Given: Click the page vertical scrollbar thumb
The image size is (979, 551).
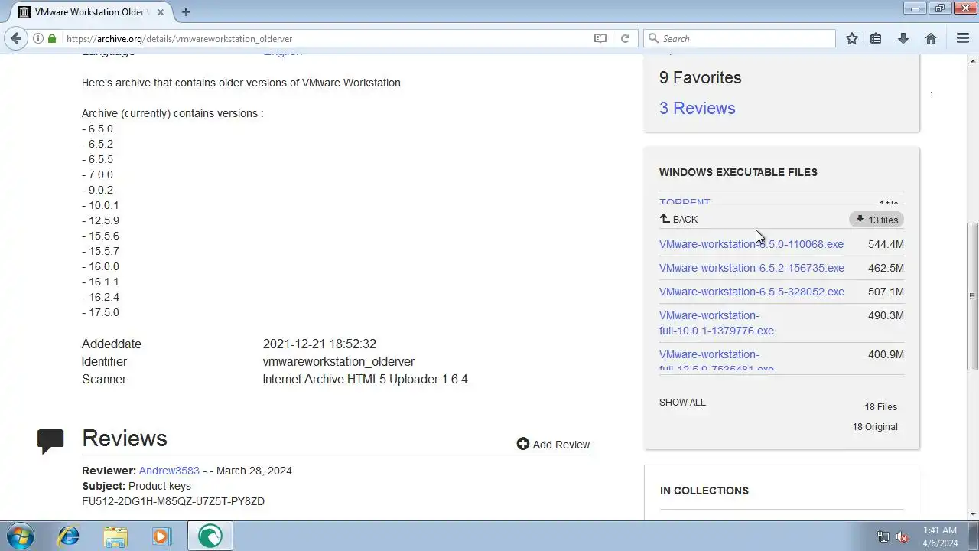Looking at the screenshot, I should pos(972,295).
